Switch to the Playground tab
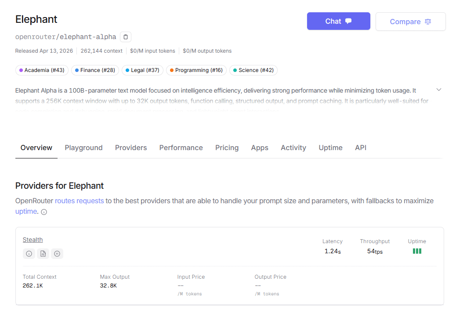 (84, 148)
